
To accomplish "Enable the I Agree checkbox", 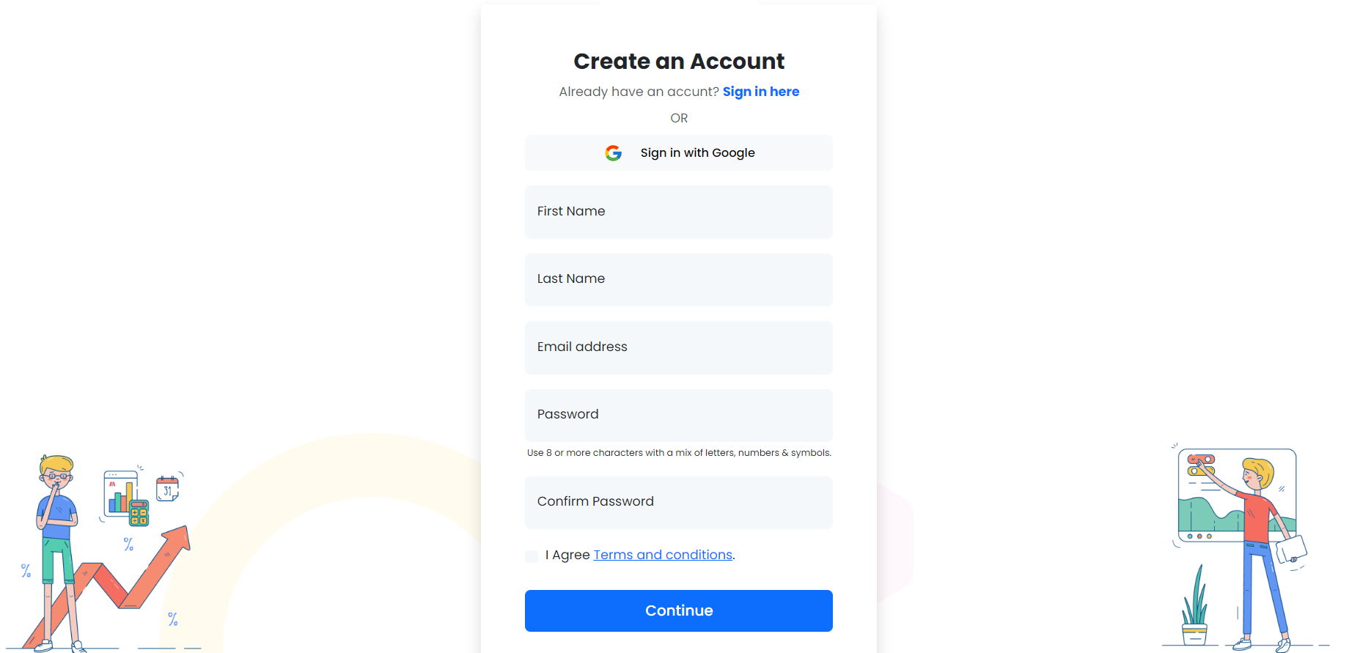I will click(x=531, y=556).
